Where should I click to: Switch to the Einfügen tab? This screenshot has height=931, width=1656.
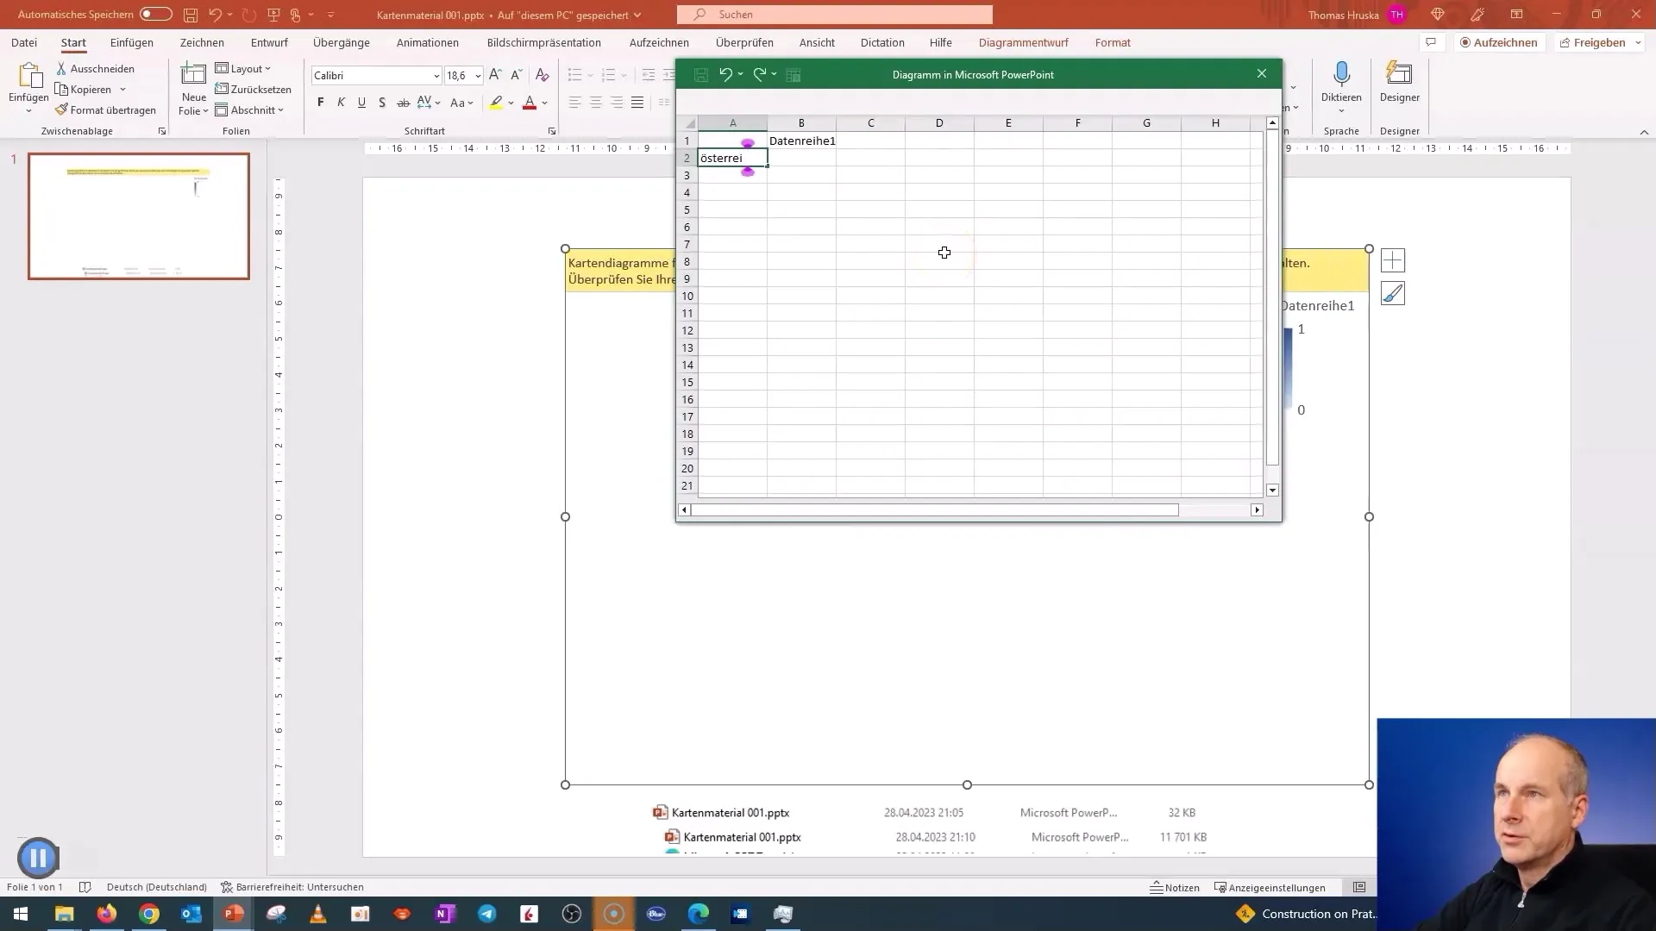click(x=132, y=42)
